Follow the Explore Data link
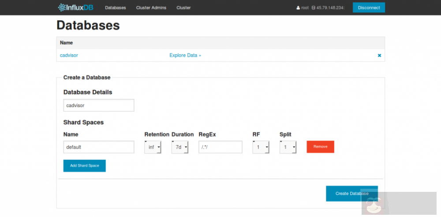The image size is (441, 217). click(185, 56)
